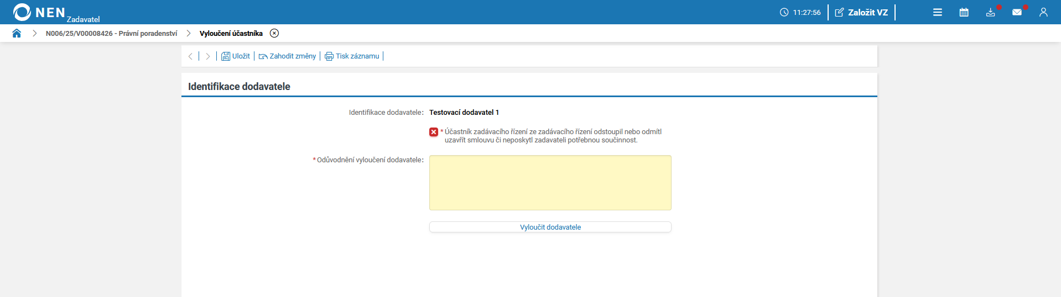Print the record with Tisk záznamu

[352, 56]
